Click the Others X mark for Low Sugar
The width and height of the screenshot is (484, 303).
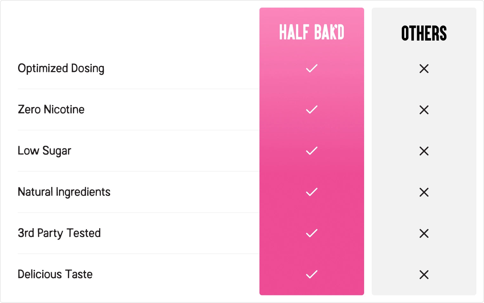coord(424,151)
